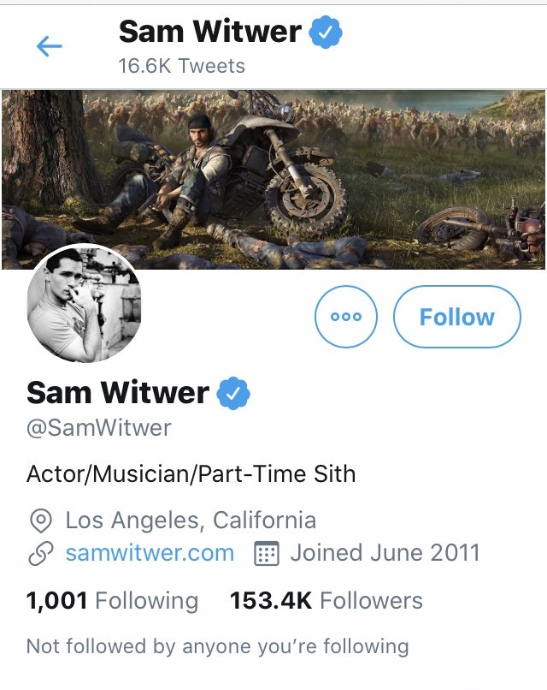Click the location pin icon
This screenshot has width=547, height=690.
(40, 520)
